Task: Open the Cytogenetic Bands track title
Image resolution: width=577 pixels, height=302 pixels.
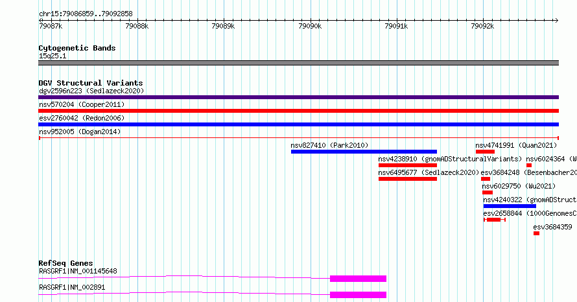Action: point(77,48)
